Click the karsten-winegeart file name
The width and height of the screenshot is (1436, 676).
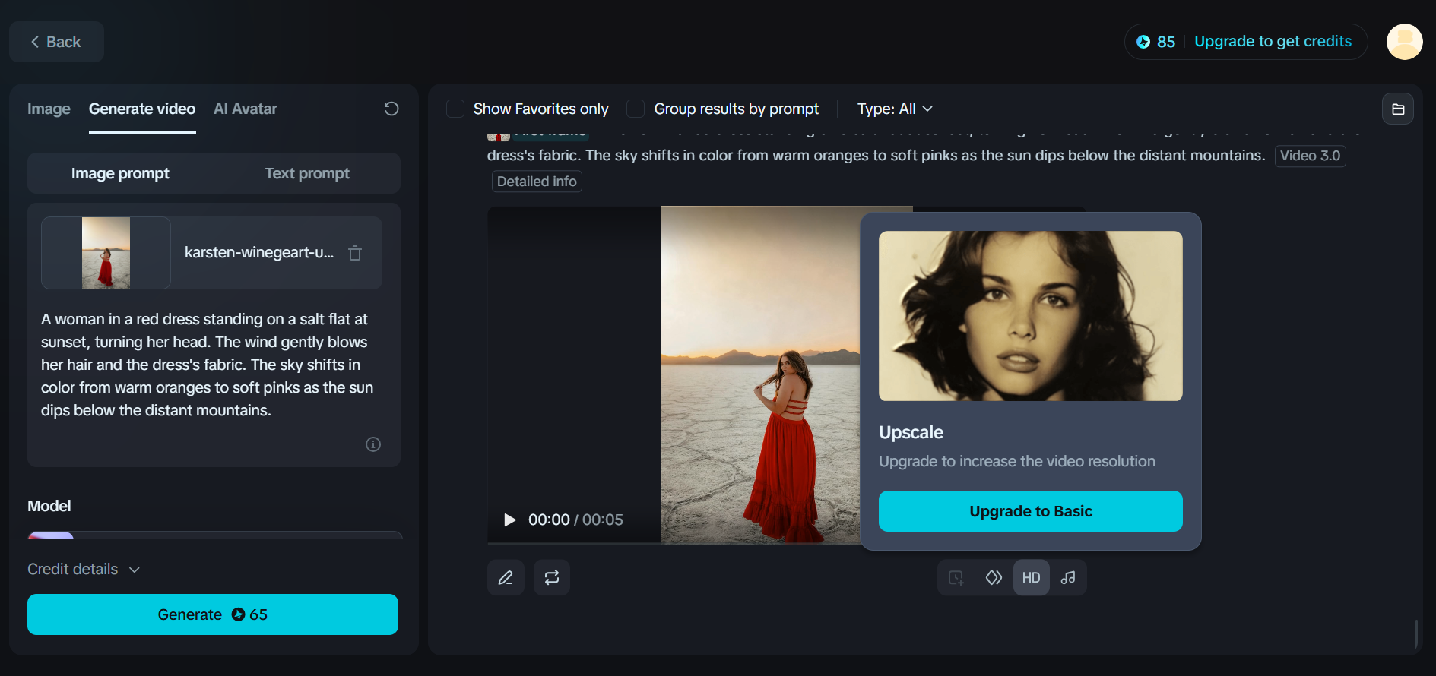(259, 253)
